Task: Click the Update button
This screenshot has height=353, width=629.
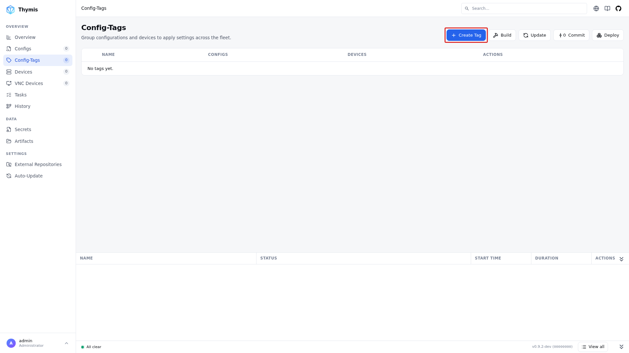Action: [535, 35]
